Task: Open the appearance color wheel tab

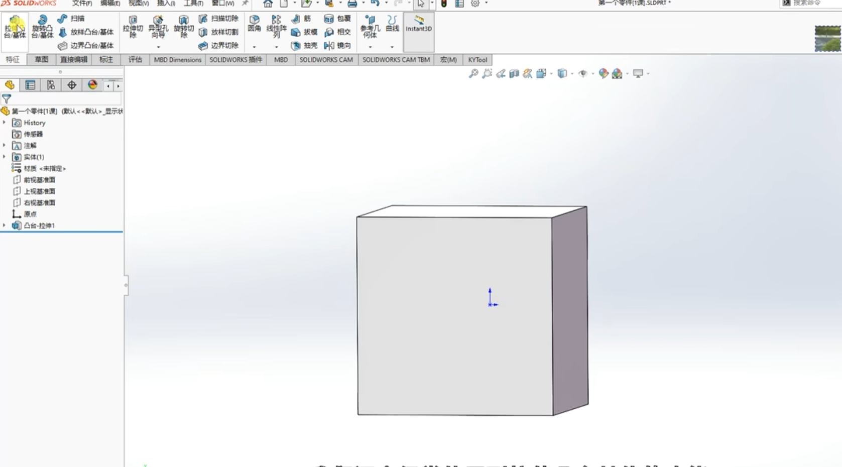Action: pyautogui.click(x=92, y=85)
